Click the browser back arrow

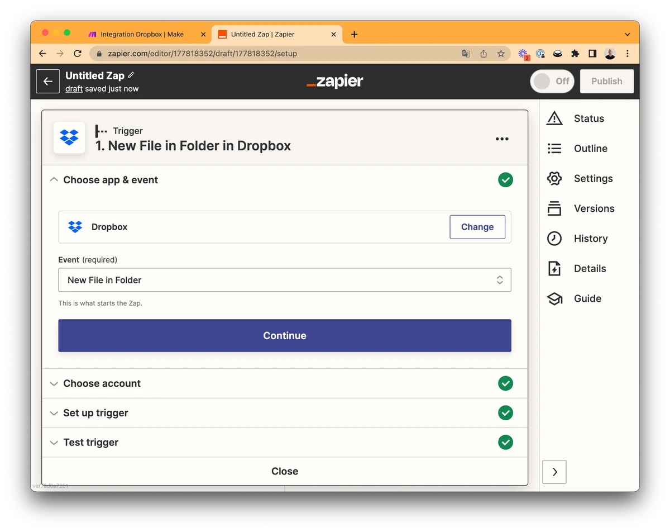click(x=42, y=54)
